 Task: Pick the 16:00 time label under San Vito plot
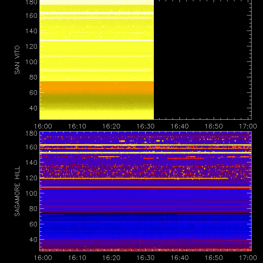tap(43, 126)
